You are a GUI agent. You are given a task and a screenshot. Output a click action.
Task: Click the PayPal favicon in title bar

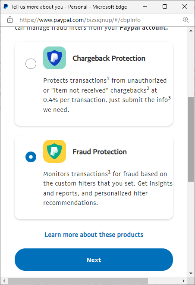click(6, 6)
